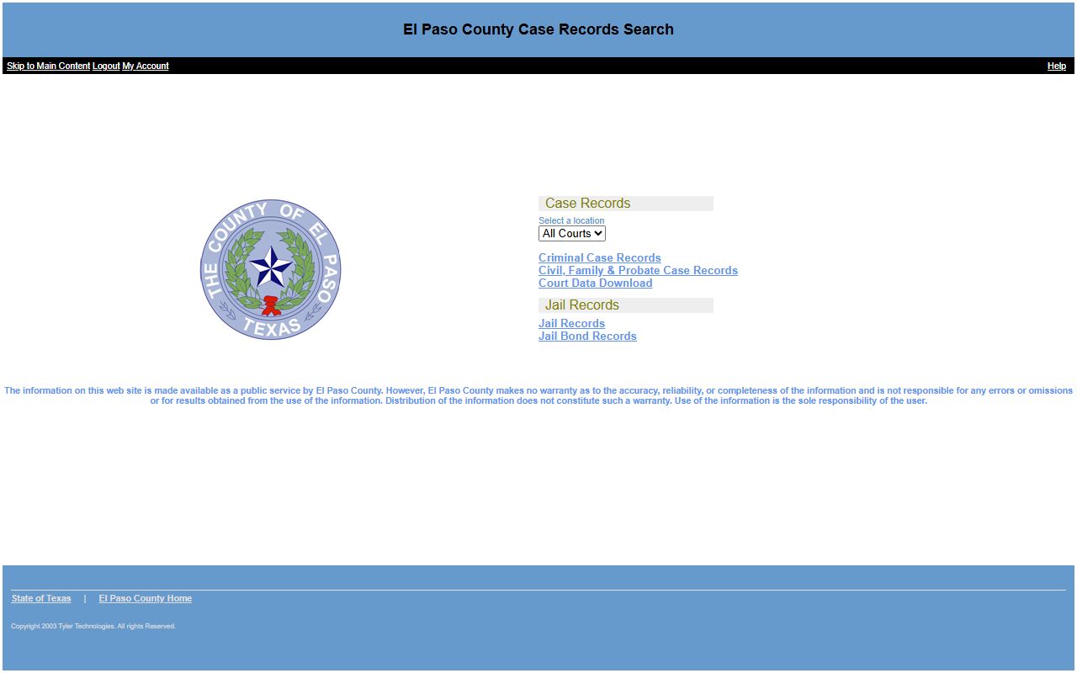Open Civil, Family & Probate Case Records

(638, 271)
